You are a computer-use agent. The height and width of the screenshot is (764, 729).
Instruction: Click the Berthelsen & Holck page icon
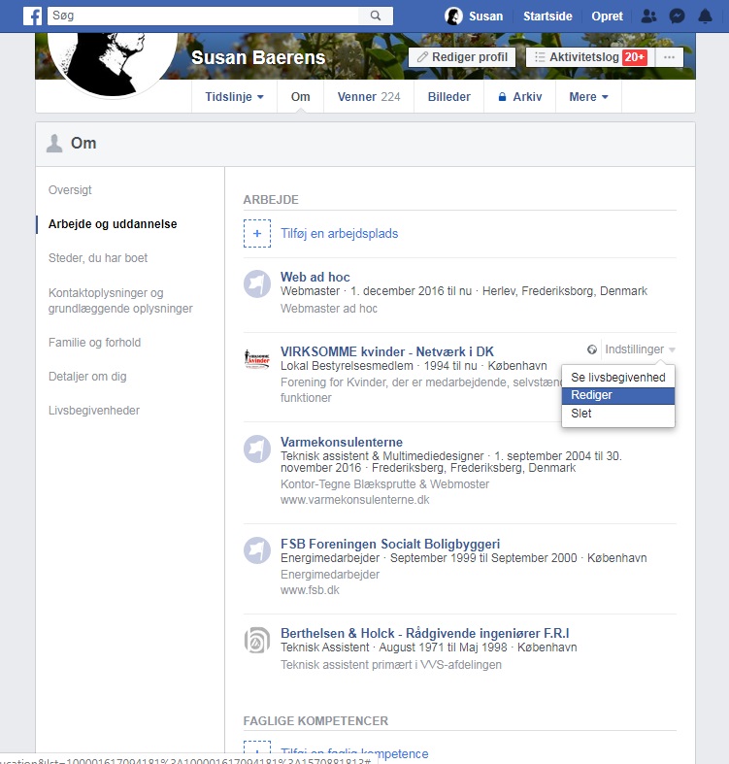257,641
